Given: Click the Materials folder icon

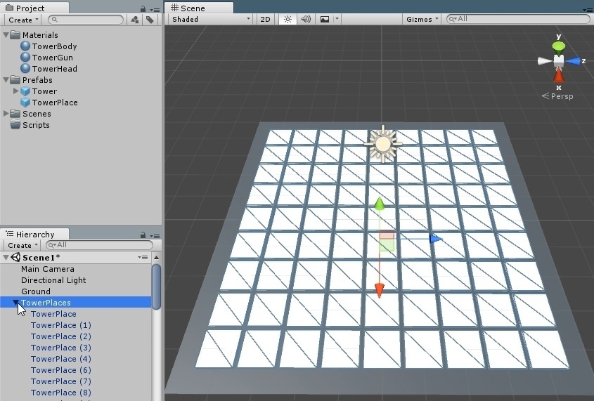Looking at the screenshot, I should coord(15,35).
